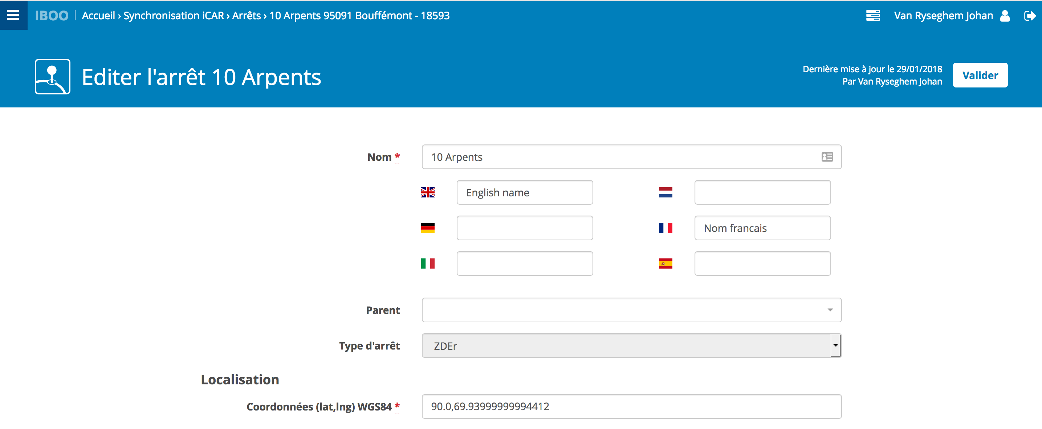Click the Coordonnées WGS84 input field
This screenshot has width=1042, height=429.
(x=631, y=406)
